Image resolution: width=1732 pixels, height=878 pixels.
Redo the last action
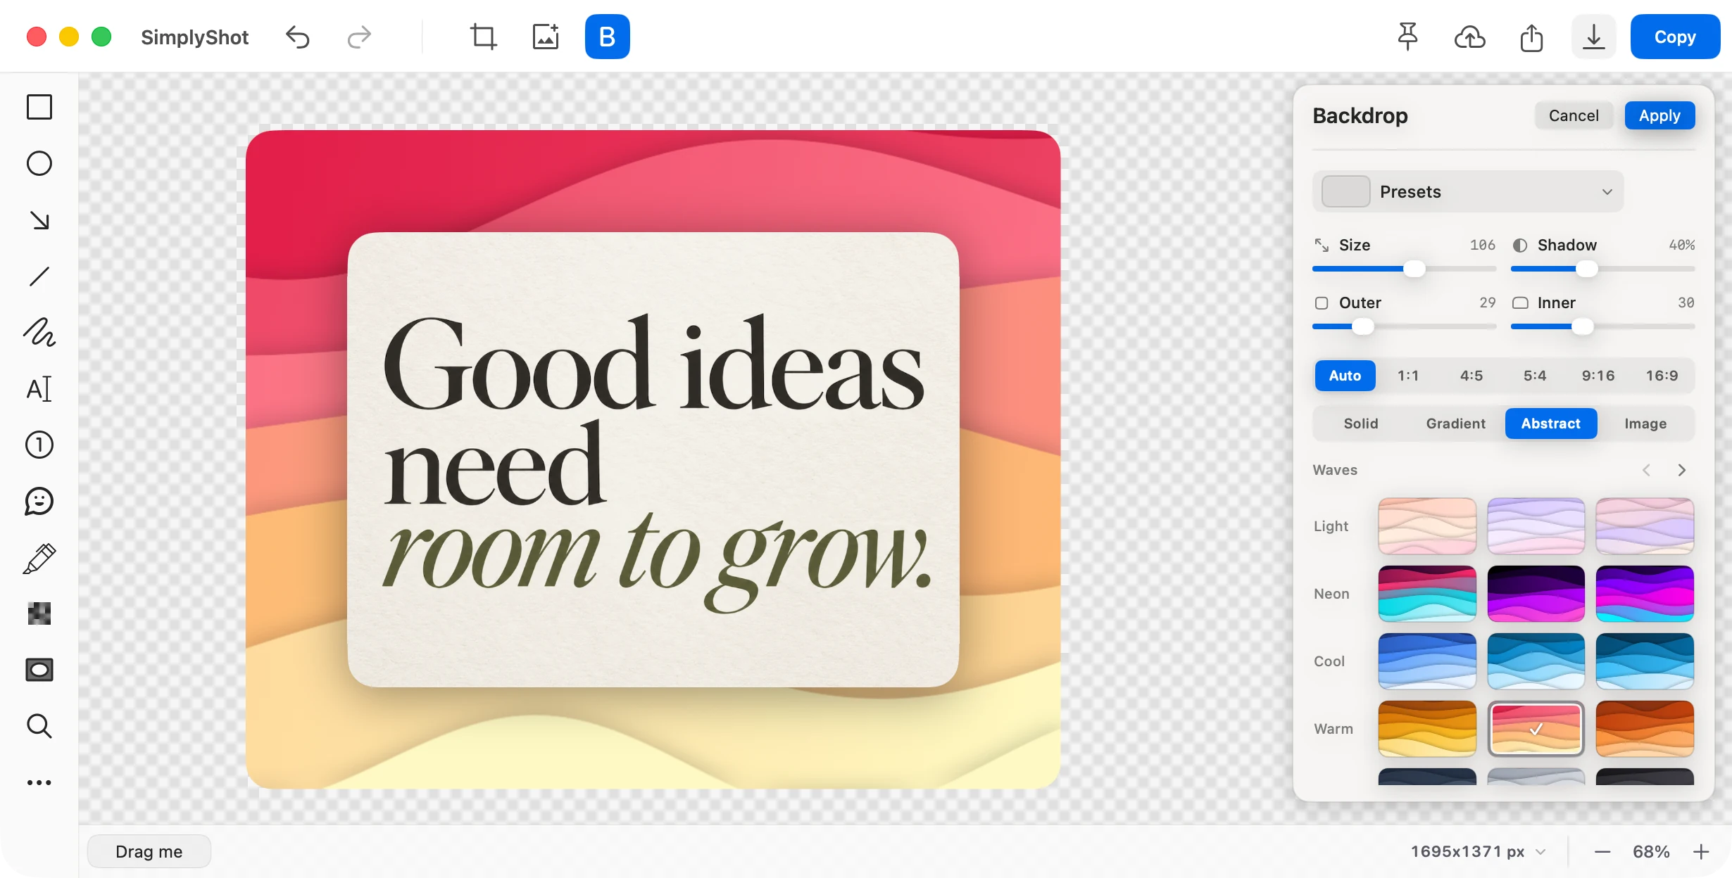tap(359, 37)
